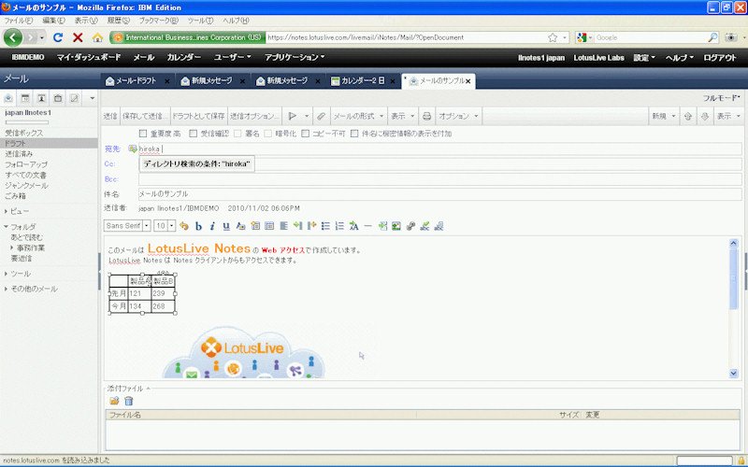Click the italic formatting icon

(212, 226)
